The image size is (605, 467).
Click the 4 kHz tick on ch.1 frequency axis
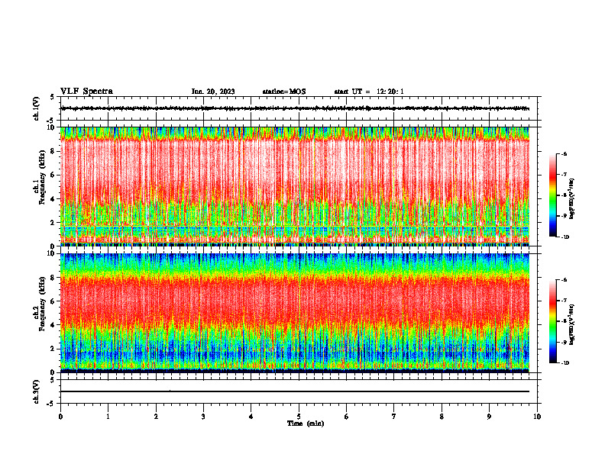click(54, 199)
